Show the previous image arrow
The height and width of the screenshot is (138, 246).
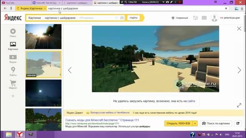[70, 70]
